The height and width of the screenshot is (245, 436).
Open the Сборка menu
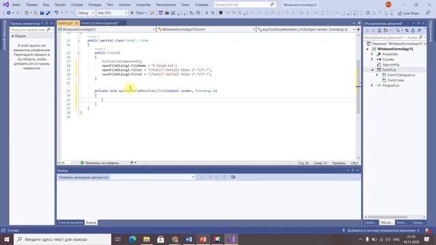[77, 5]
